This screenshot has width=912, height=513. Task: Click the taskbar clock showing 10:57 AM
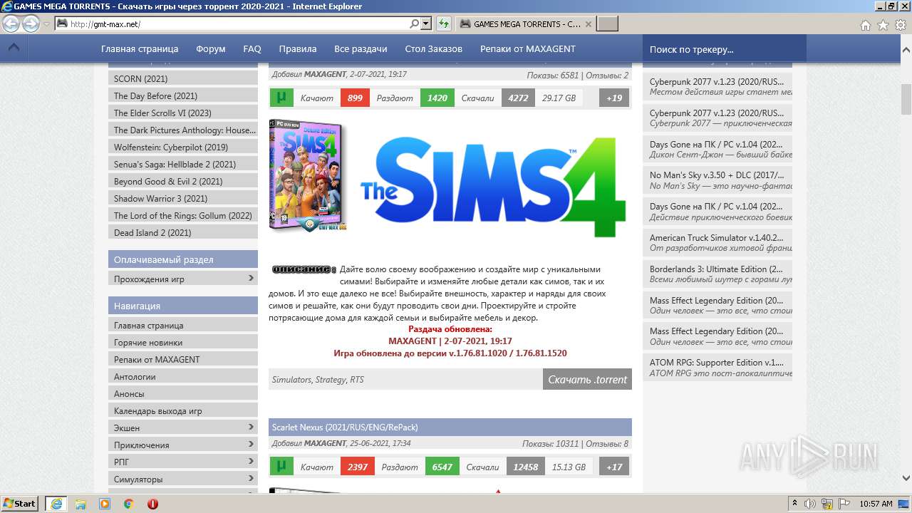click(x=876, y=504)
